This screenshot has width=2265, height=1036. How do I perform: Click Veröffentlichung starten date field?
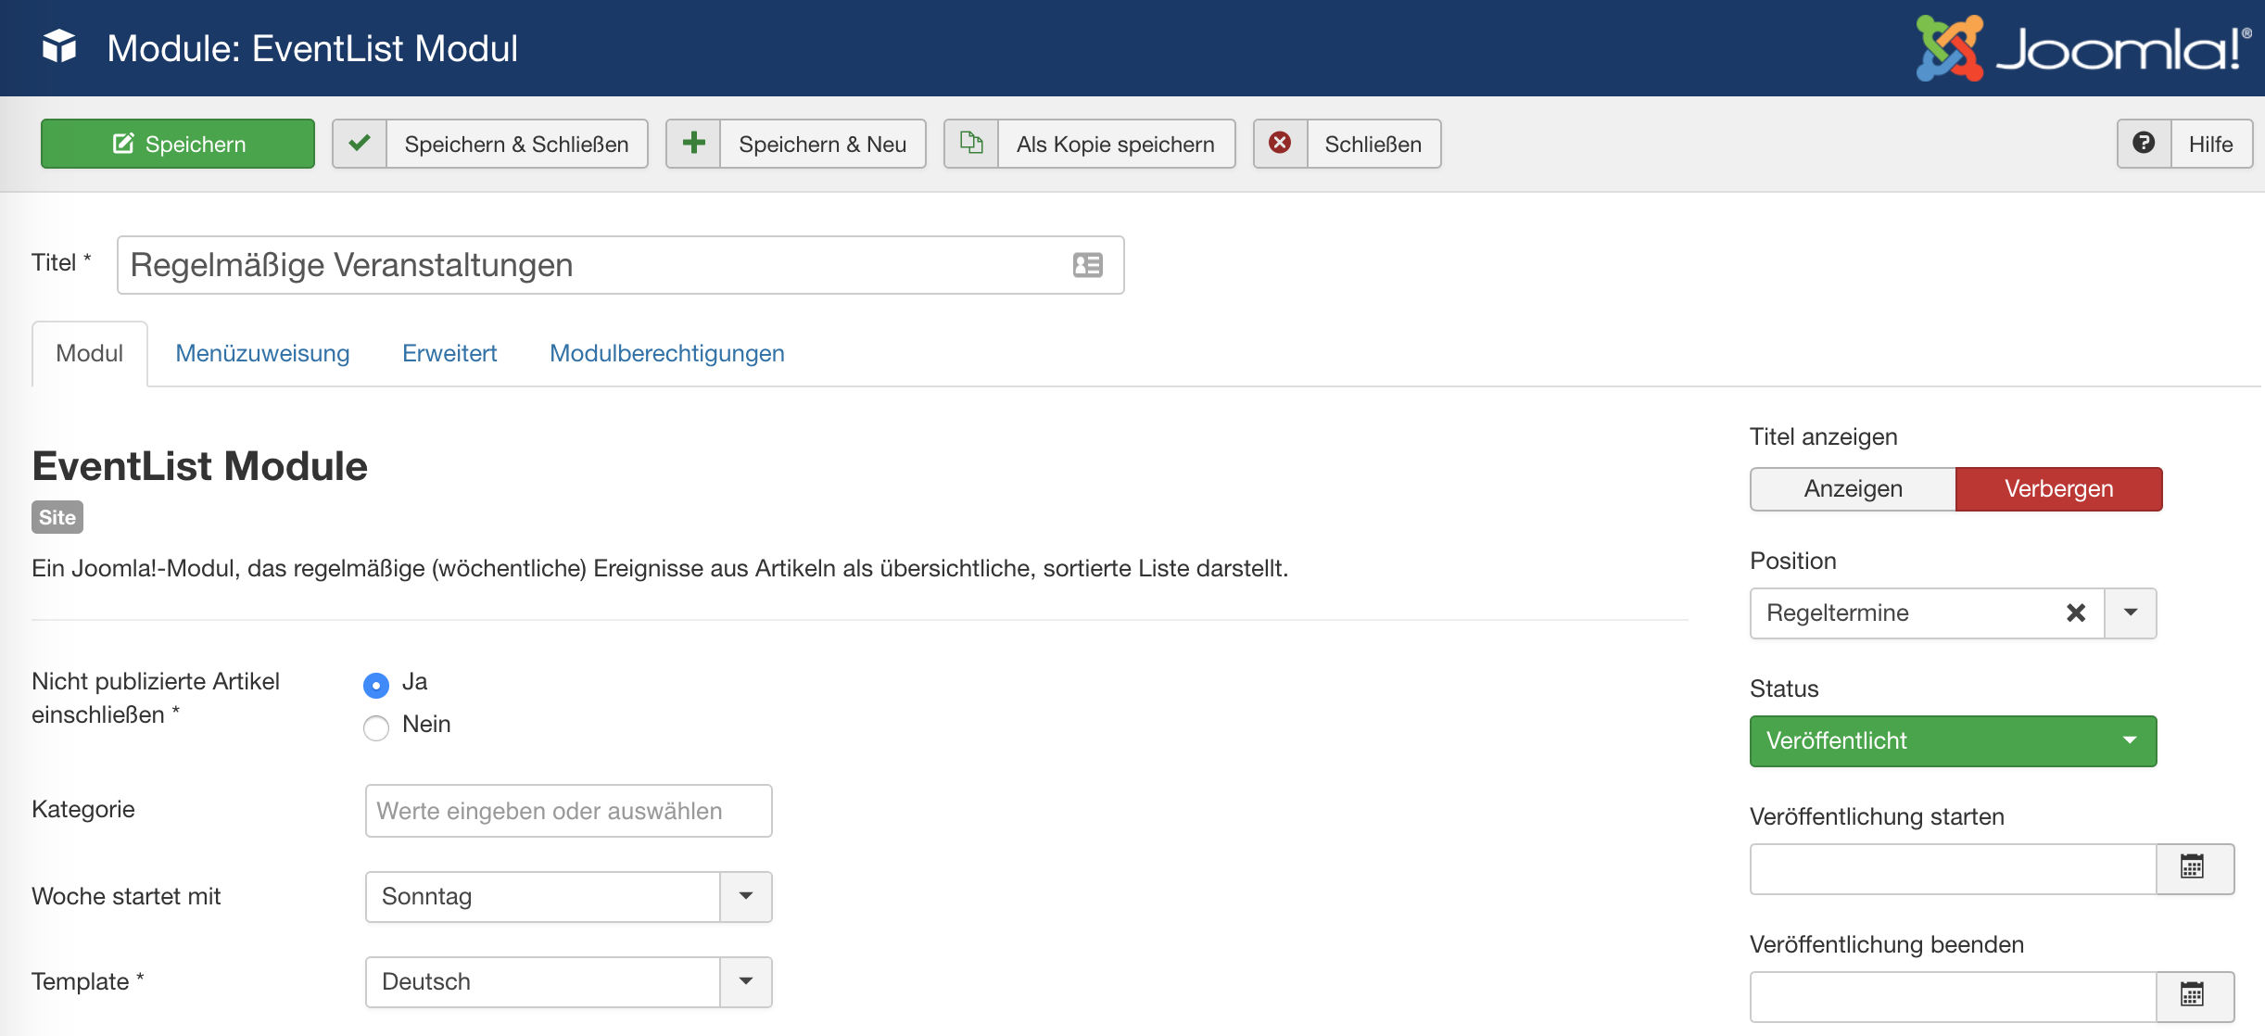coord(1954,868)
